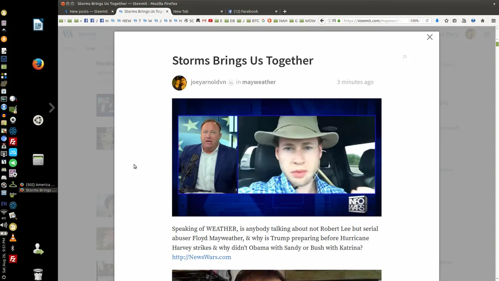Close the (12) Facebook tab
The image size is (499, 281).
[x=276, y=11]
